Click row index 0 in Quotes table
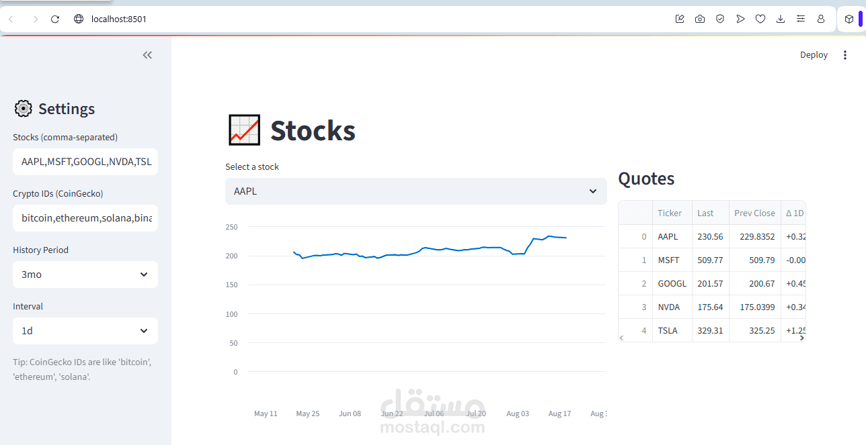The width and height of the screenshot is (866, 445). pos(635,236)
